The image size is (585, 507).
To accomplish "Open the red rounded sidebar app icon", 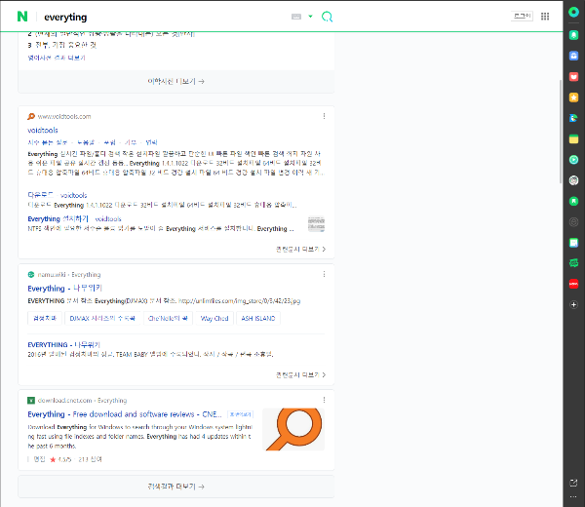I will pyautogui.click(x=574, y=284).
